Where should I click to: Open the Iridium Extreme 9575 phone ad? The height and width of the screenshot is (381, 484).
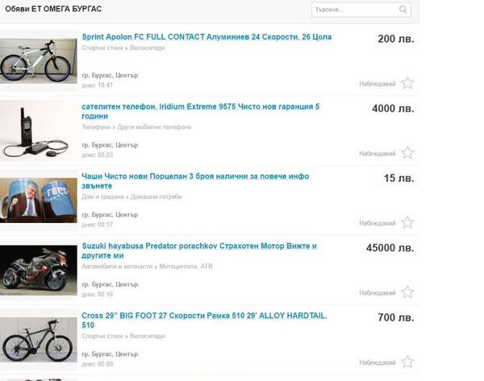201,111
